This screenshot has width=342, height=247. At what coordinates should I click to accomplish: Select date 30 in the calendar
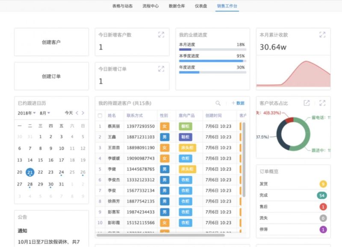(x=51, y=184)
